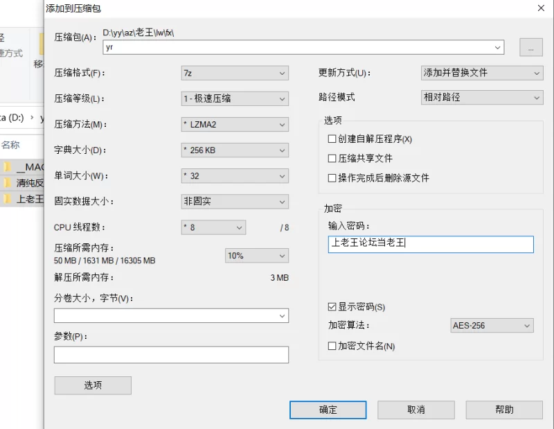The width and height of the screenshot is (554, 429).
Task: Expand the 字典大小 256 KB dropdown
Action: click(235, 150)
